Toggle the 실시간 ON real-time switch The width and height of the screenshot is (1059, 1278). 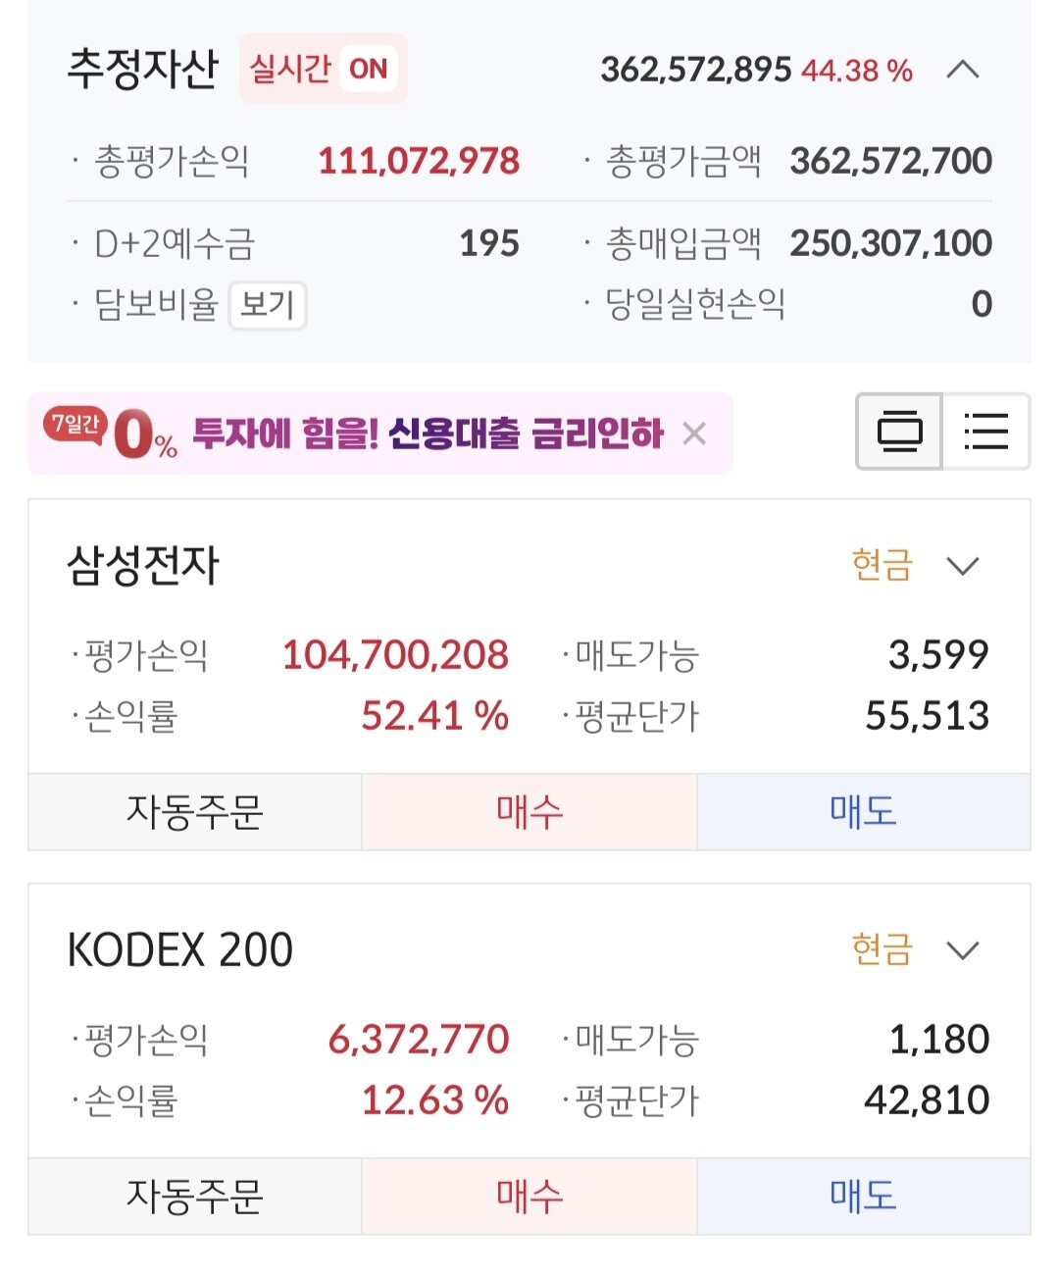[324, 70]
